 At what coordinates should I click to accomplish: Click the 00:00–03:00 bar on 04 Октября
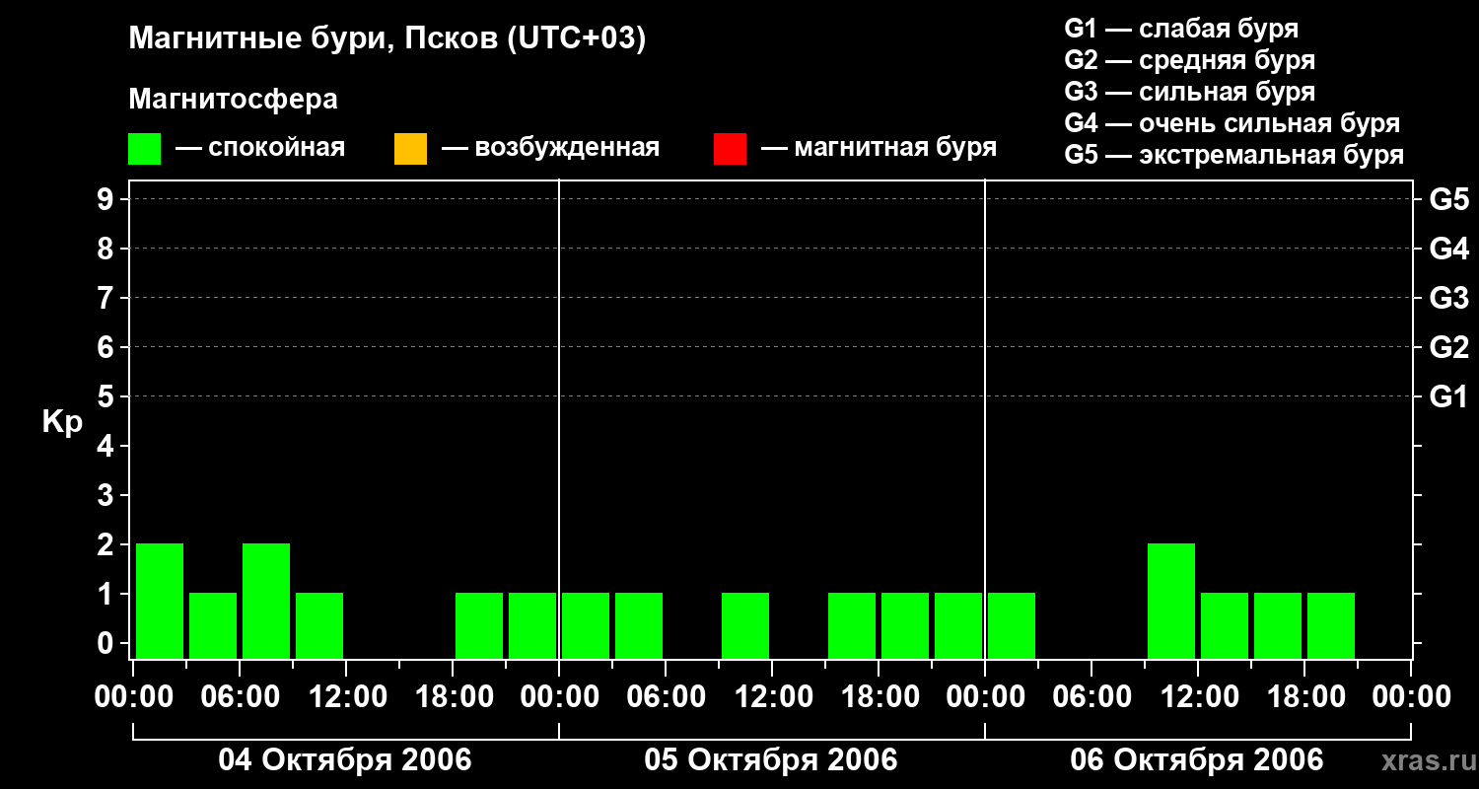point(160,601)
